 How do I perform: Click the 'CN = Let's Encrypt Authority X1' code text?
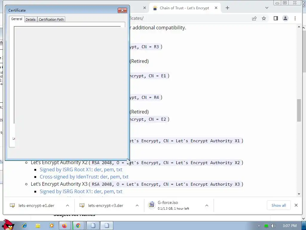[x=202, y=141]
